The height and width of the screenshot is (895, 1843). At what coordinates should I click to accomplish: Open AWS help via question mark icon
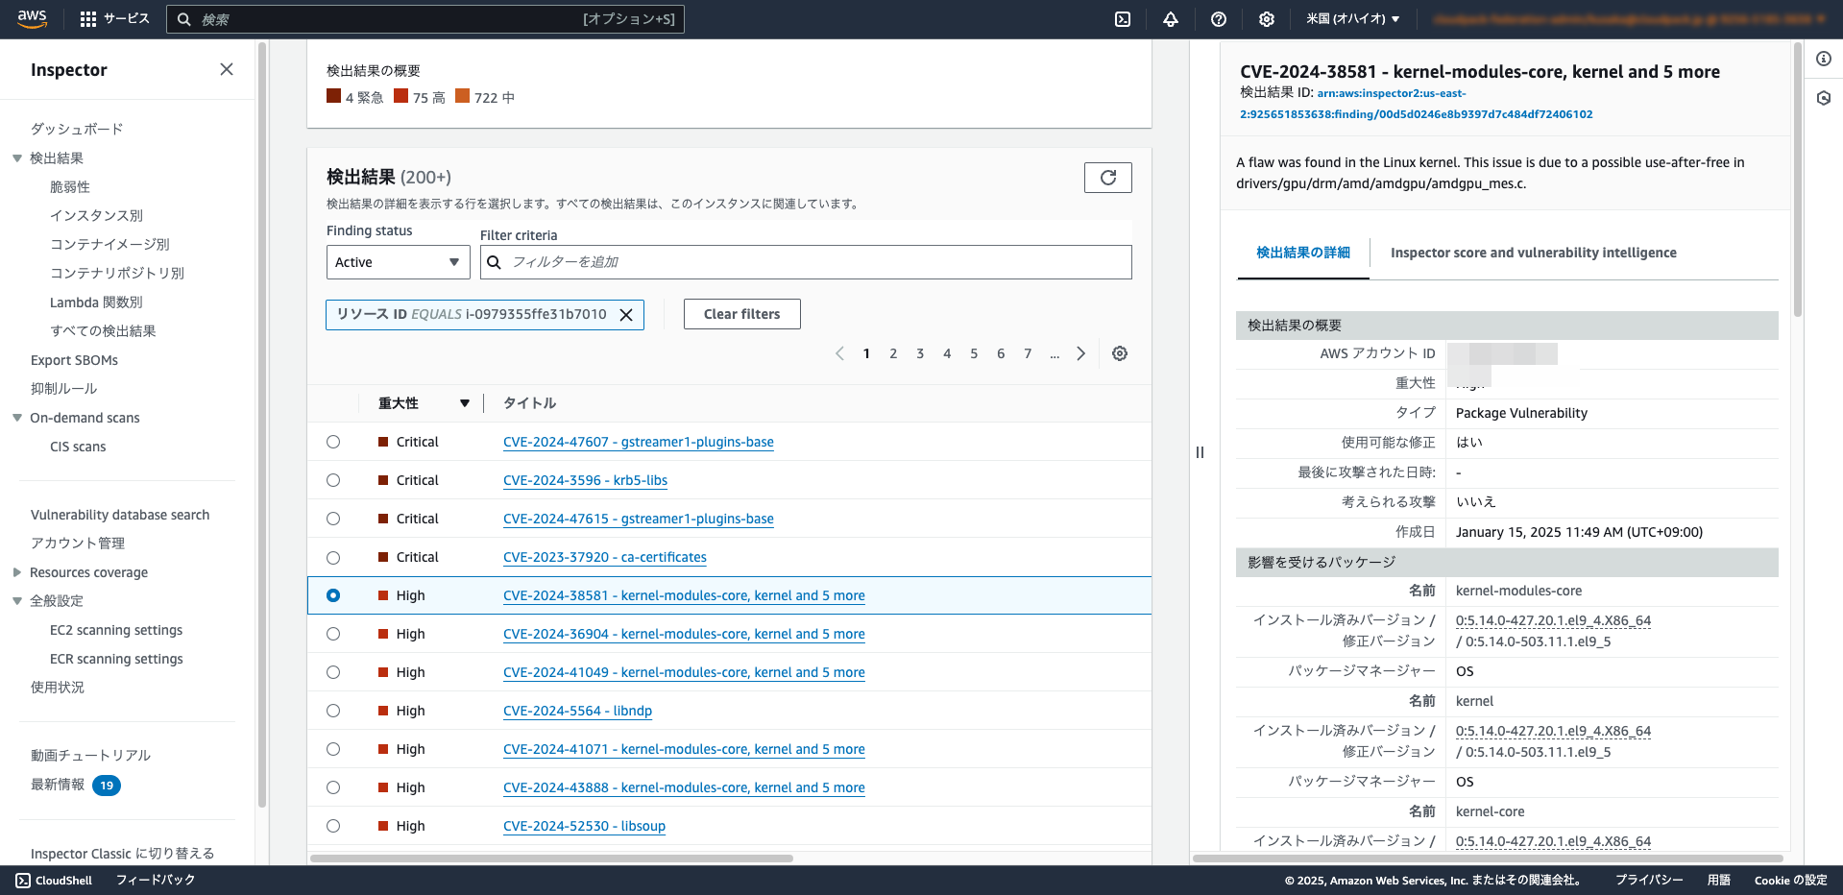pyautogui.click(x=1219, y=18)
